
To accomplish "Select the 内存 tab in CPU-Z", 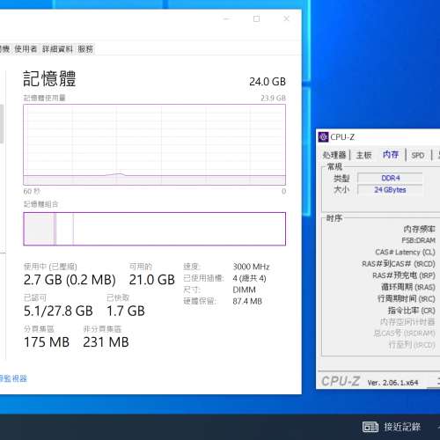I will [x=391, y=154].
